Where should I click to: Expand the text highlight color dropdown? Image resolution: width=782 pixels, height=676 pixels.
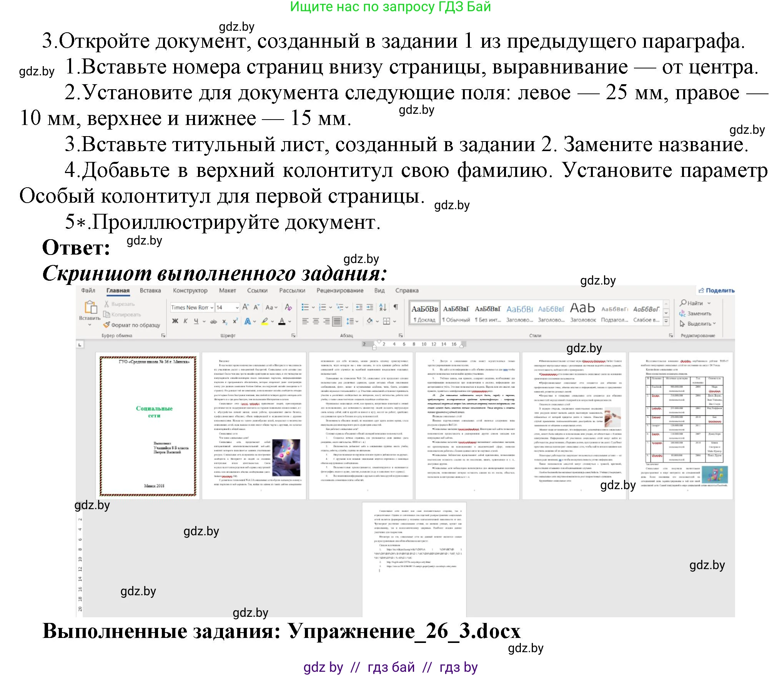click(x=272, y=321)
